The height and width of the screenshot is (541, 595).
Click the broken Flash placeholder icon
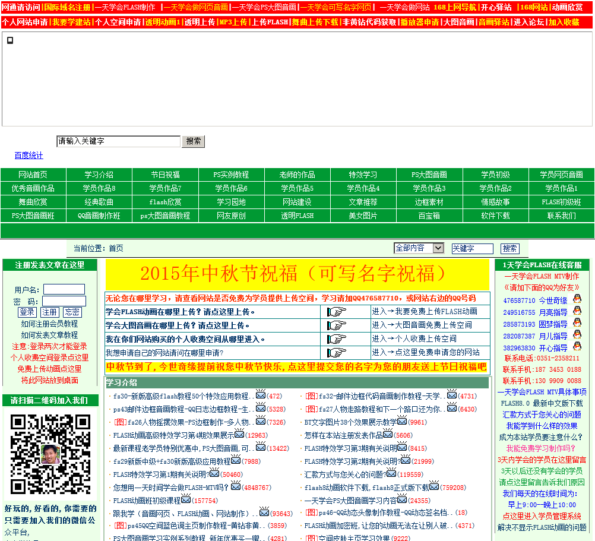click(x=10, y=40)
